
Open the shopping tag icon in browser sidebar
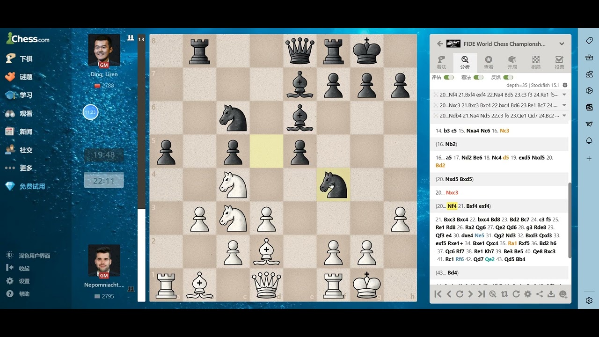point(589,41)
